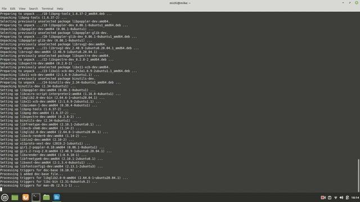This screenshot has height=202, width=360.
Task: Click 'Setting up libpixman-1-dev:amd64' line
Action: pos(48,105)
